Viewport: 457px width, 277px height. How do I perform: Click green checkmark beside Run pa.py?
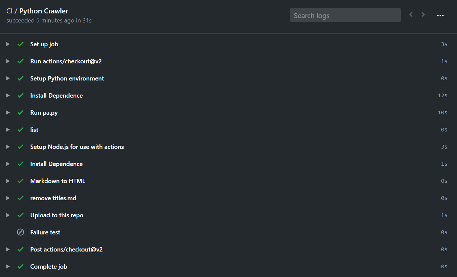[20, 112]
